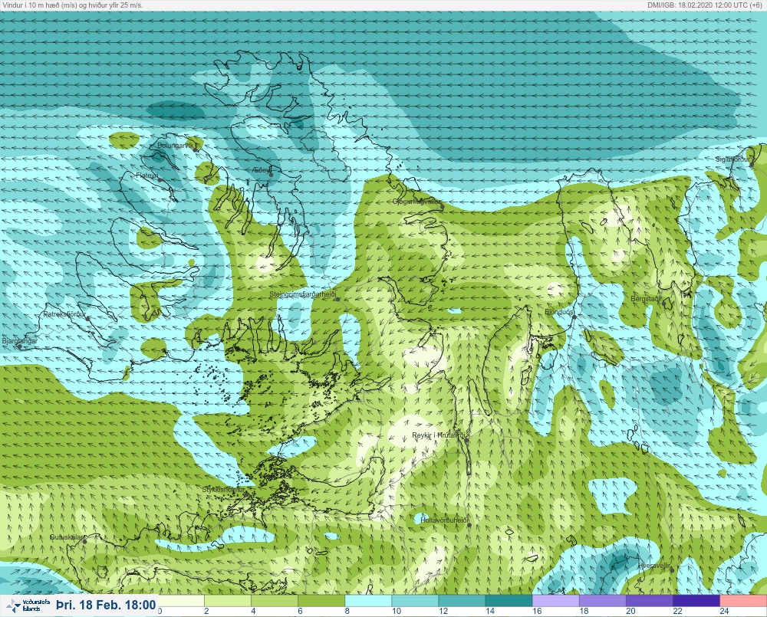Viewport: 767px width, 617px height.
Task: Click the Flateyri station label
Action: tap(147, 175)
